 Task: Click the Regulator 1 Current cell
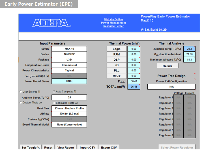[189, 98]
